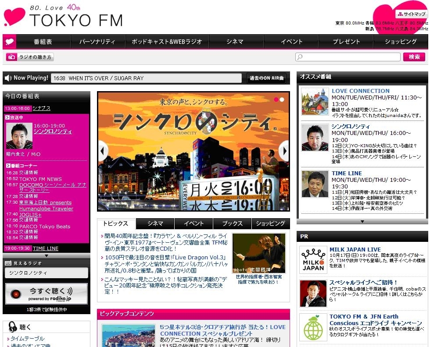Click the speaker icon beside Now Playing
Image resolution: width=430 pixels, height=347 pixels.
(8, 78)
